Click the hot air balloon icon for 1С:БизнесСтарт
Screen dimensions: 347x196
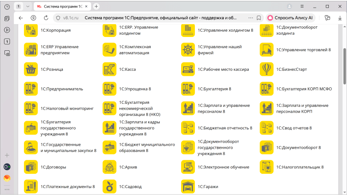coord(266,69)
